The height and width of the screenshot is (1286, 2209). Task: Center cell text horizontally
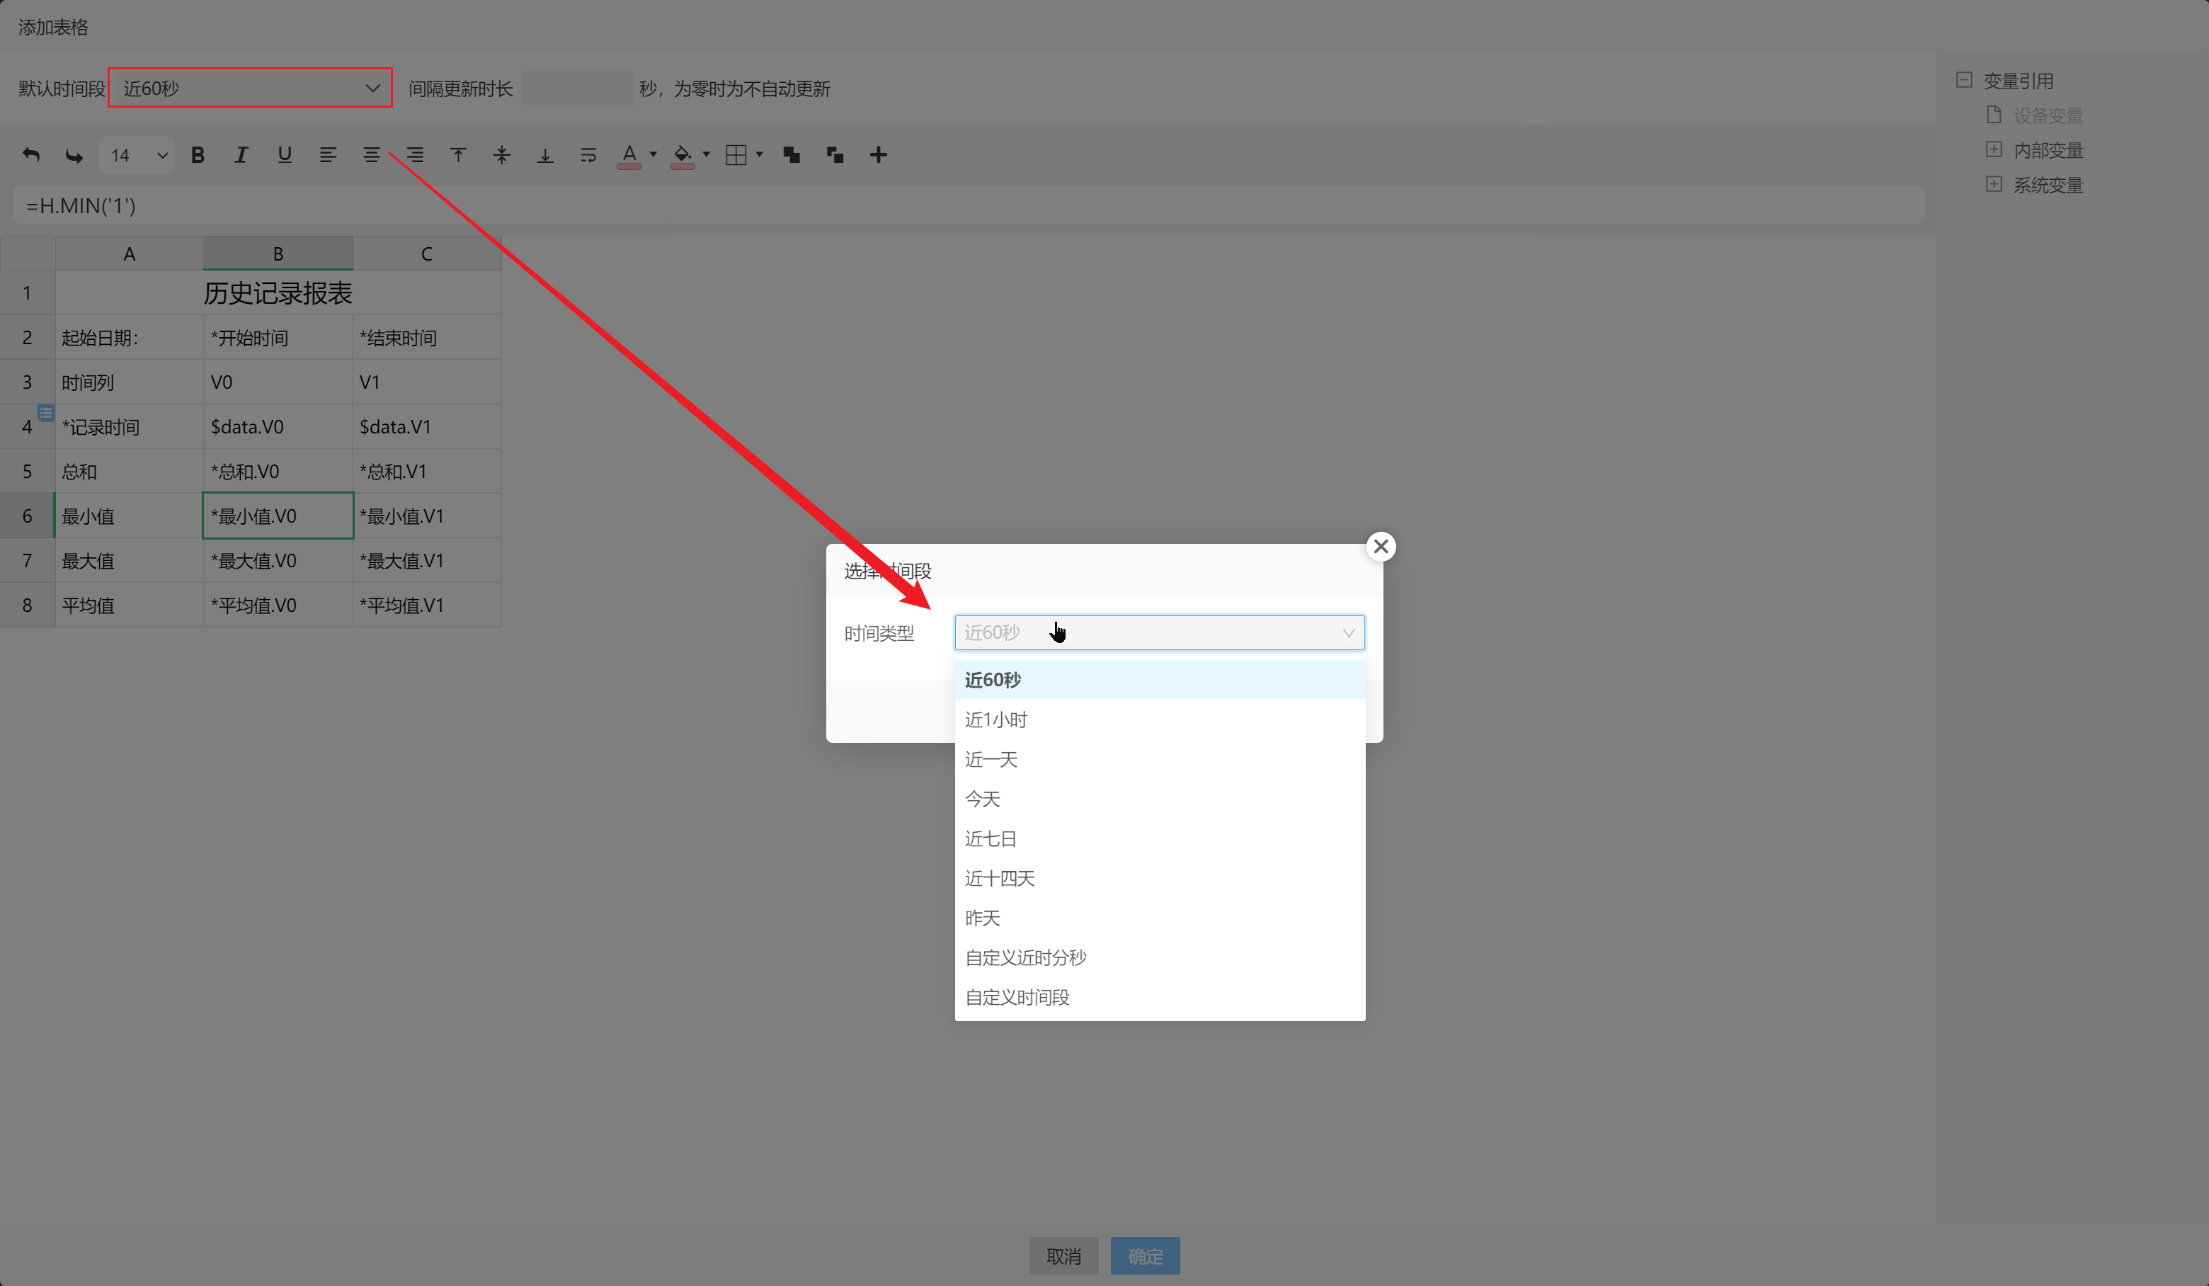point(371,155)
